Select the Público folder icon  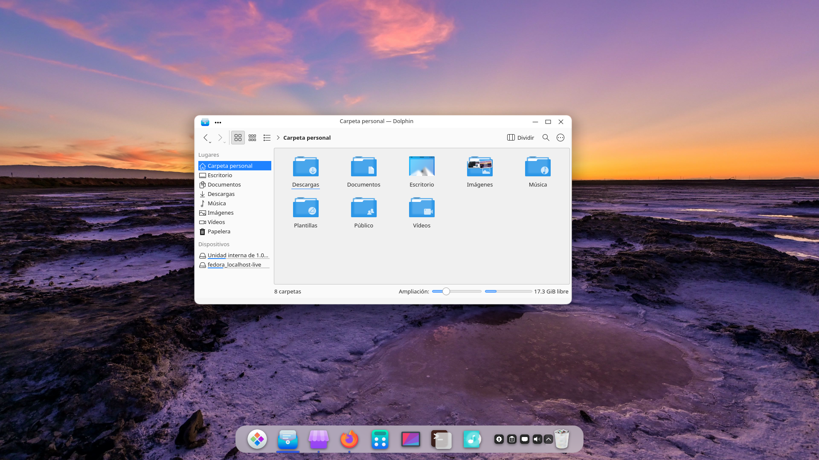coord(364,207)
